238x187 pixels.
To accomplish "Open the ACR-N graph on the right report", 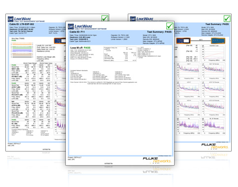I will point(189,108).
